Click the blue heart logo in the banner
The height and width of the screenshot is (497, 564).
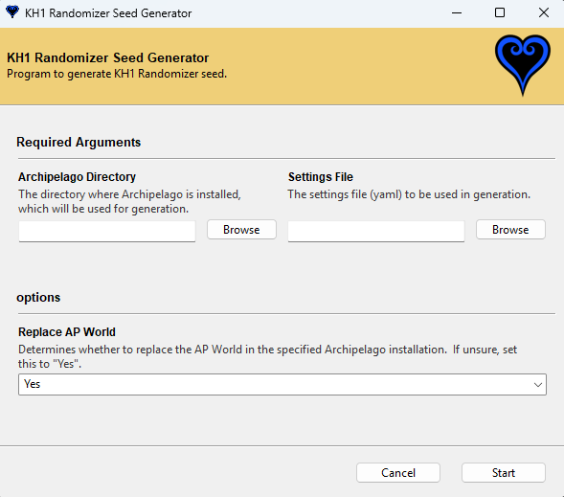point(522,65)
